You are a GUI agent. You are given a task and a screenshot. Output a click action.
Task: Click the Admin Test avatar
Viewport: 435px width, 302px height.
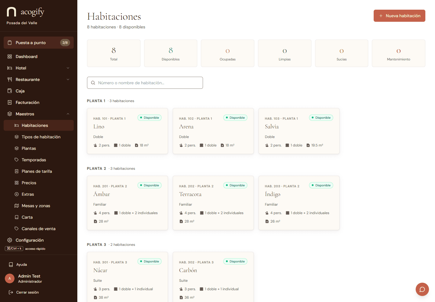[10, 278]
